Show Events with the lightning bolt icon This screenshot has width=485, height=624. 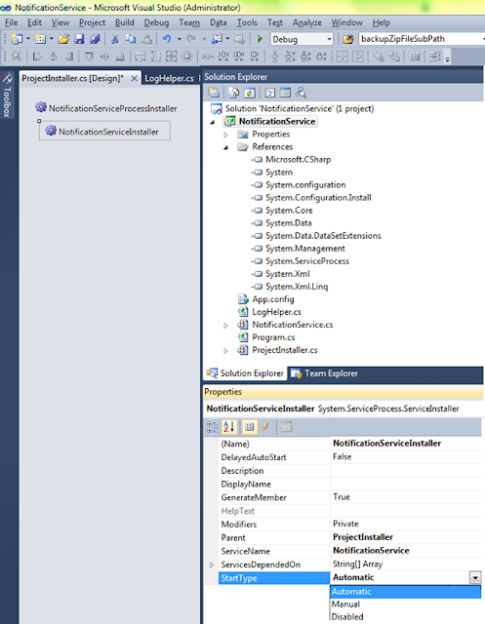(265, 427)
